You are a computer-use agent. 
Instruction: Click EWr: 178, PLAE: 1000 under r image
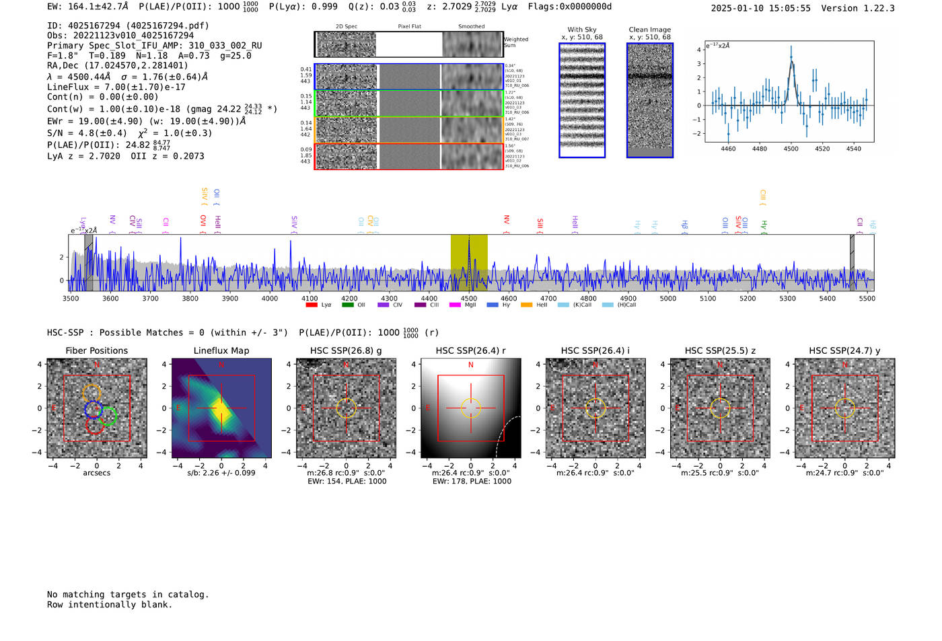point(472,482)
